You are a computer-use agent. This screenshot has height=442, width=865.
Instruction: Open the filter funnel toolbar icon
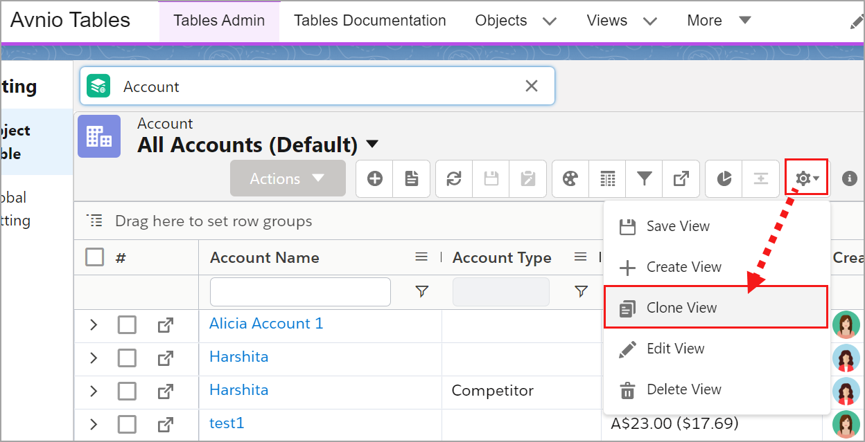click(645, 179)
